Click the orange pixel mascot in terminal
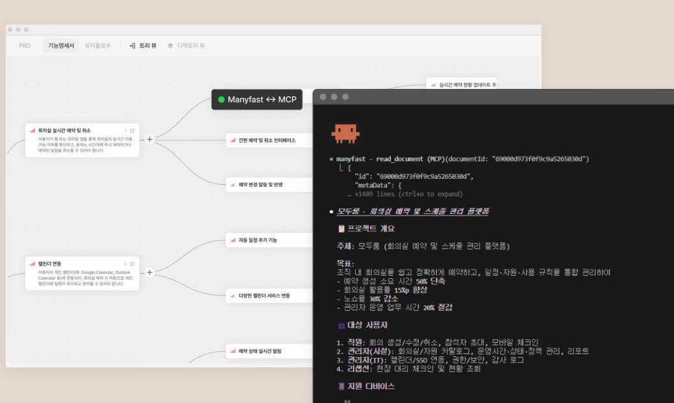This screenshot has height=403, width=674. coord(345,134)
